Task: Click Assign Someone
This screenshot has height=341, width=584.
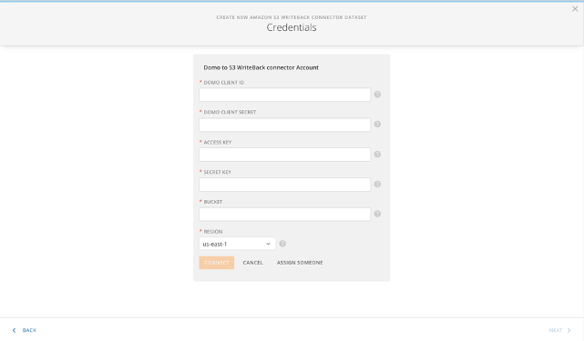Action: [300, 263]
